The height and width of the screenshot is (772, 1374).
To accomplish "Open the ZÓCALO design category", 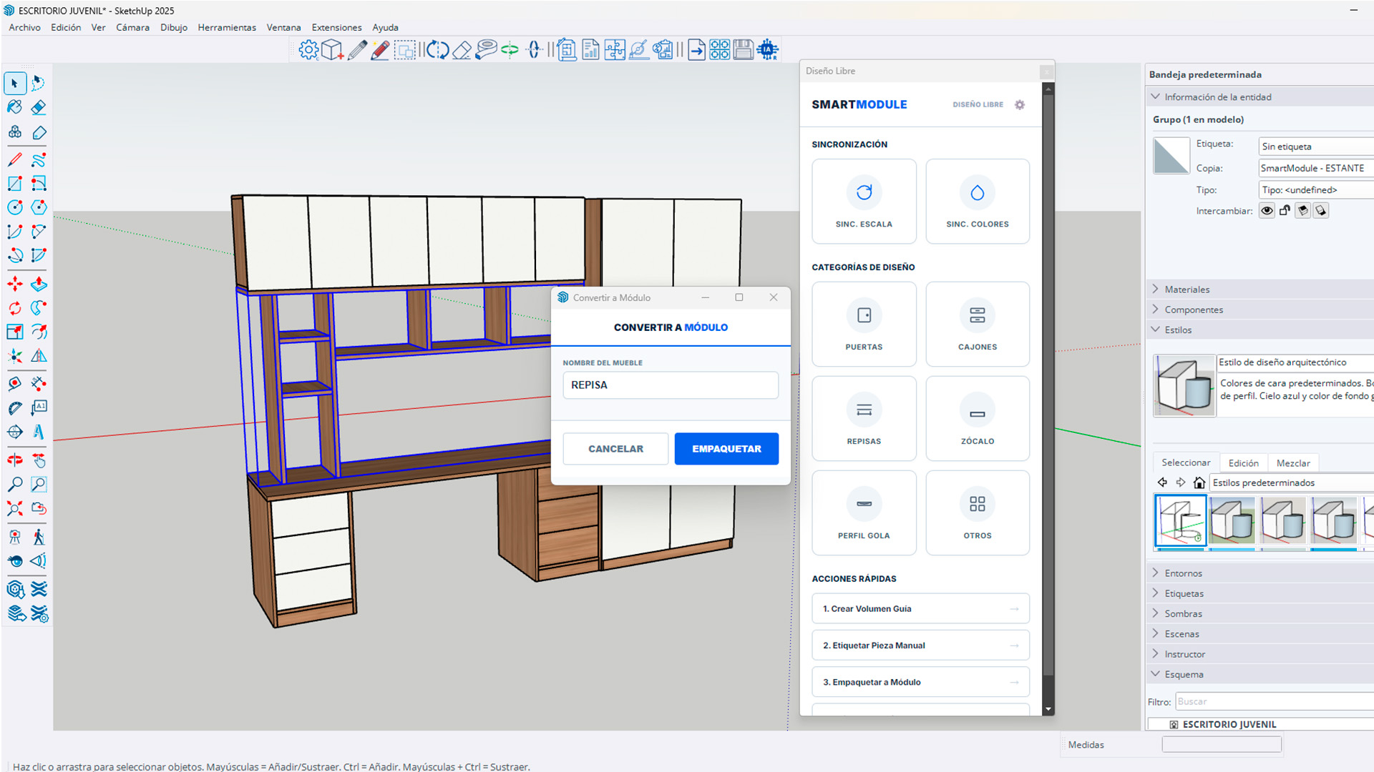I will tap(978, 419).
